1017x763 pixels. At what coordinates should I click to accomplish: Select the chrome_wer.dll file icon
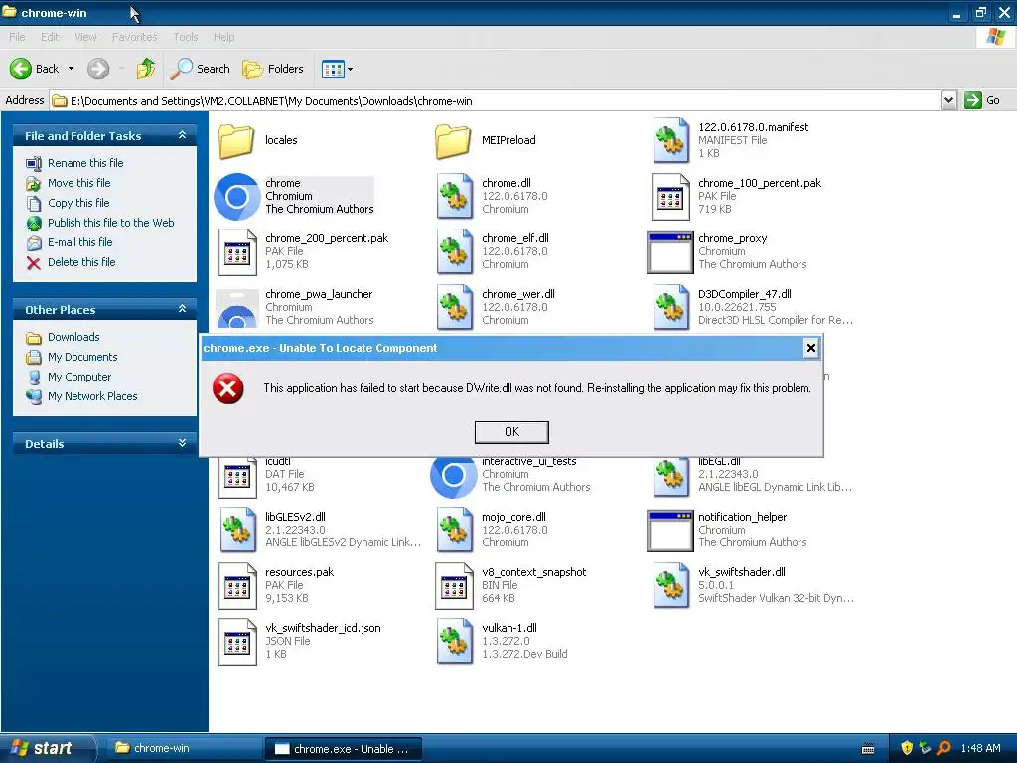click(x=454, y=308)
